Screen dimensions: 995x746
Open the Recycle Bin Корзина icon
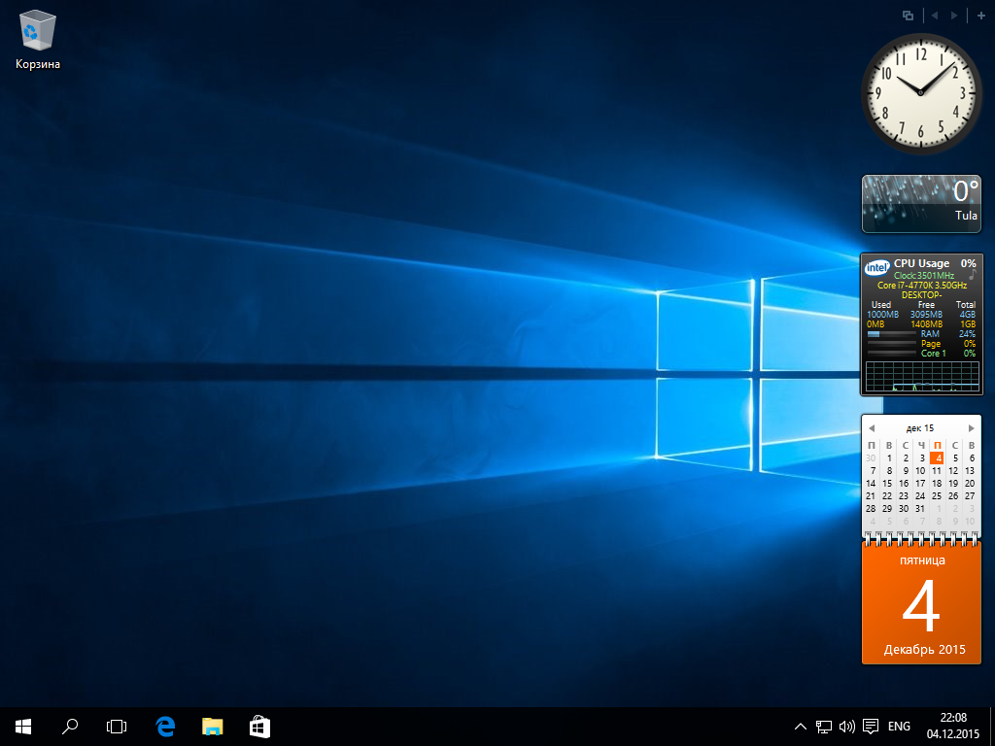click(x=38, y=39)
